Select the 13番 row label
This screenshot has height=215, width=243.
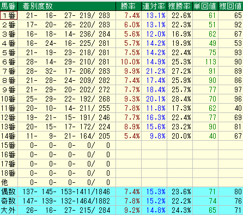(9, 127)
